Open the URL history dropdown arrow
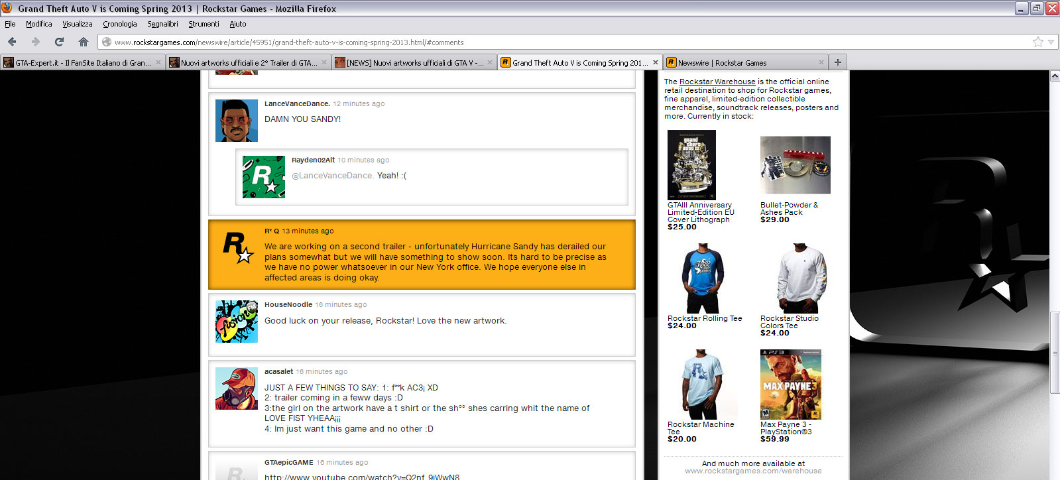Image resolution: width=1060 pixels, height=480 pixels. [1051, 42]
